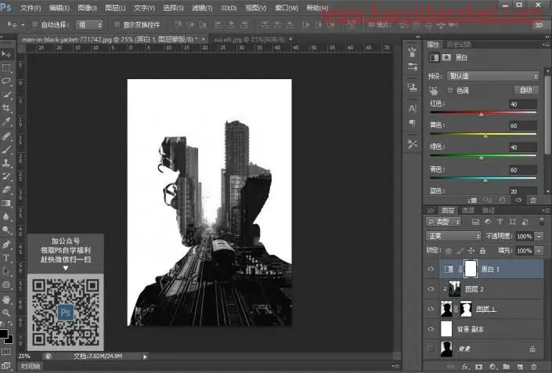Open the 正常 blend mode dropdown
This screenshot has height=373, width=552.
[453, 236]
